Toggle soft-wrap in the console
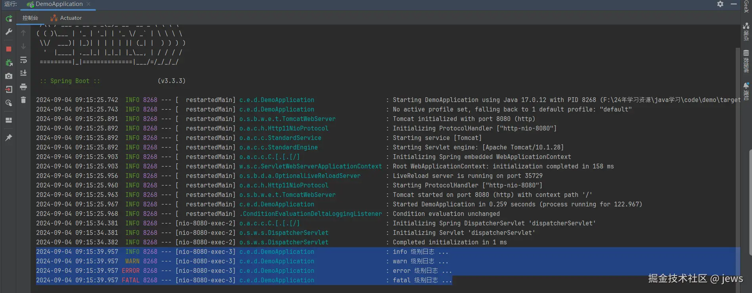Viewport: 752px width, 293px height. coord(23,60)
